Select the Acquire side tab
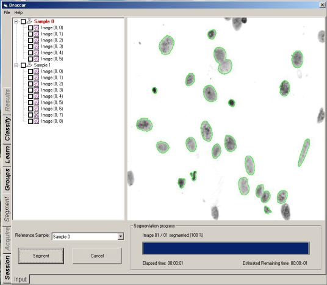Screen dimensions: 327x285 point(7,239)
